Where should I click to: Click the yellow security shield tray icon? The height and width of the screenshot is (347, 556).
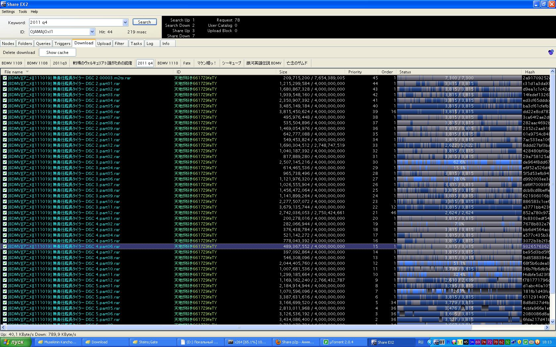(x=519, y=342)
